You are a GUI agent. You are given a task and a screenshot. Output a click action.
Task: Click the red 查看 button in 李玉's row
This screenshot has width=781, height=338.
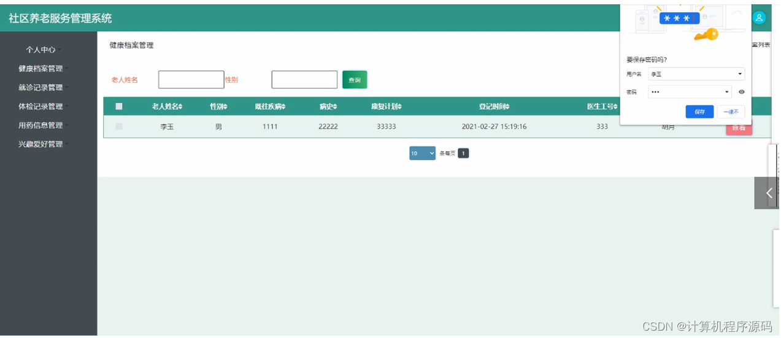pos(739,128)
